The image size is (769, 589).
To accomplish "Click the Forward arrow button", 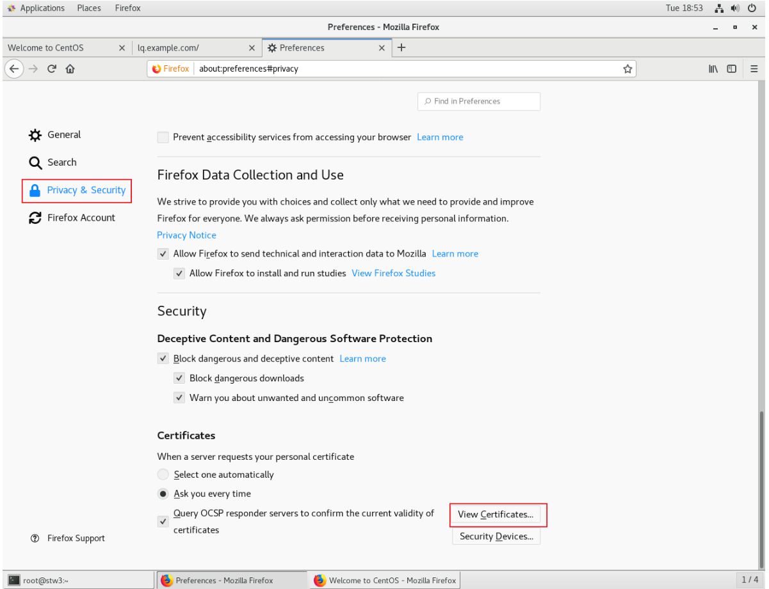I will 33,69.
